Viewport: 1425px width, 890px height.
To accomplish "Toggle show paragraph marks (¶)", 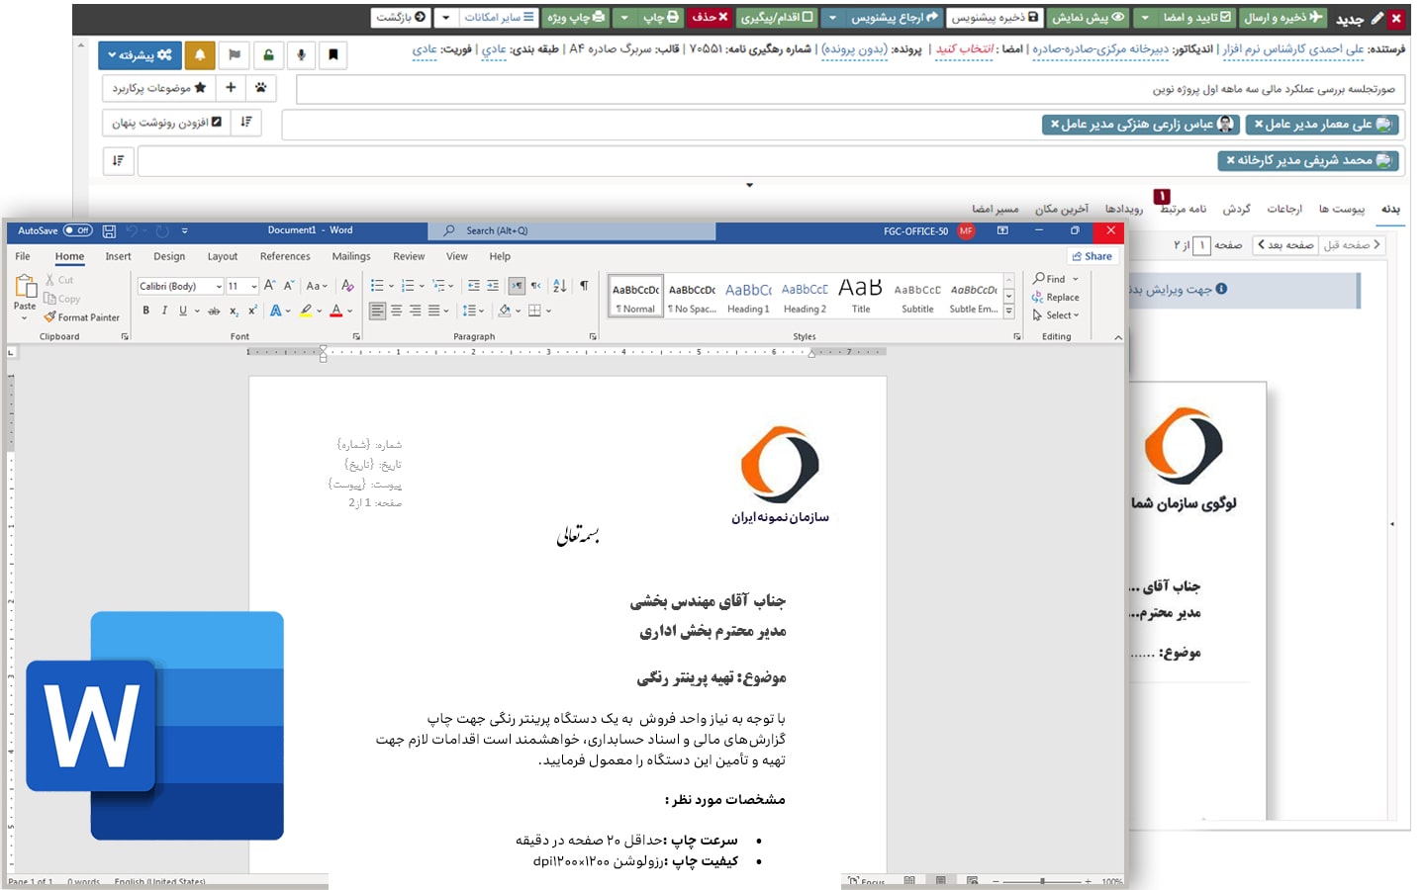I will click(584, 286).
